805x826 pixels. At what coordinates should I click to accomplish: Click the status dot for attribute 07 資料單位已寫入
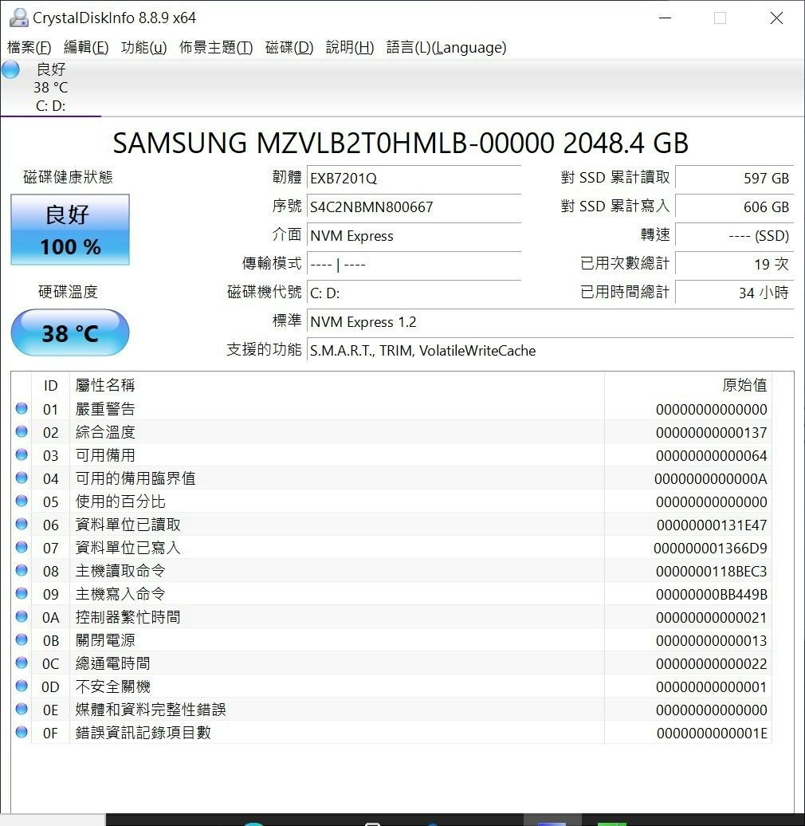[22, 547]
